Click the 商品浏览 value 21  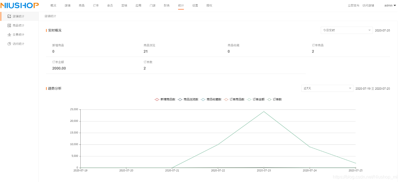tap(146, 52)
